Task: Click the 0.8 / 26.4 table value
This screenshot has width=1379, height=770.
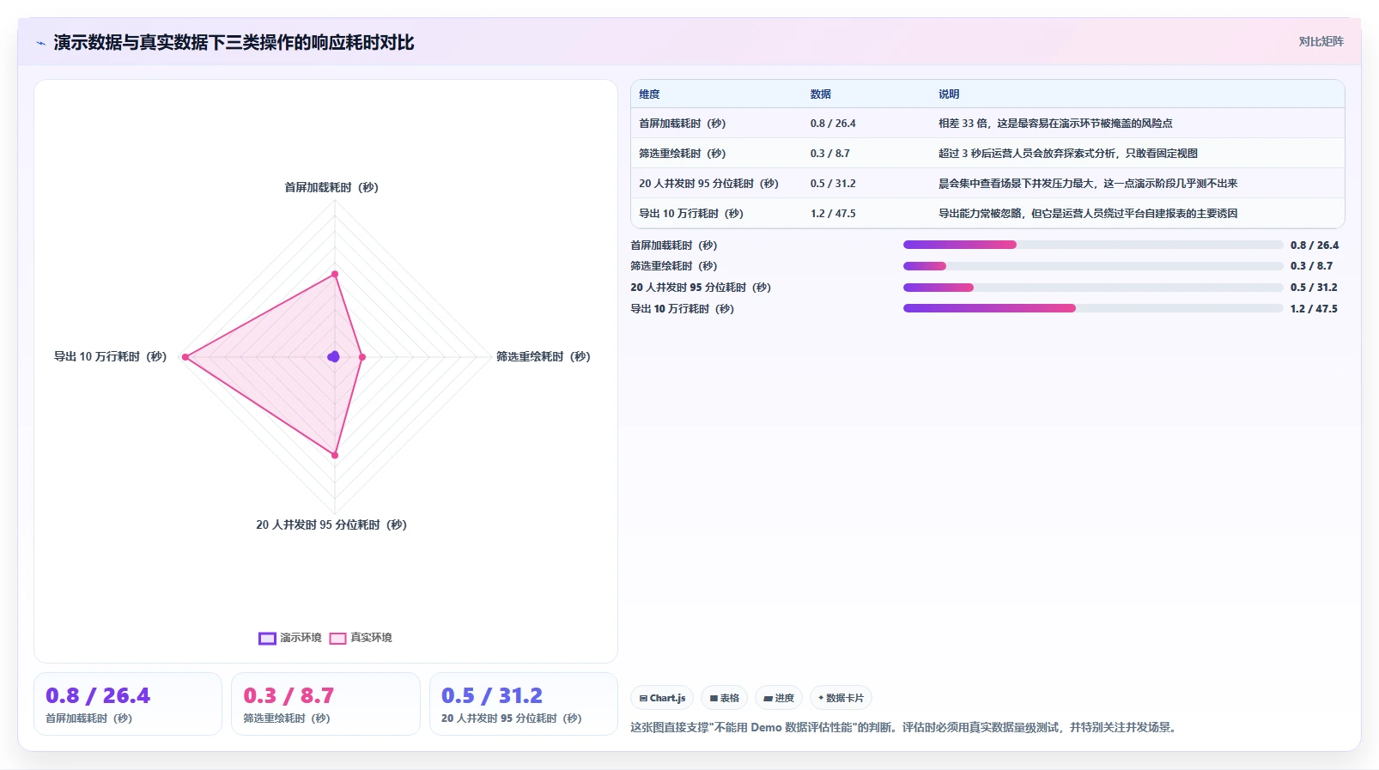Action: pyautogui.click(x=833, y=124)
